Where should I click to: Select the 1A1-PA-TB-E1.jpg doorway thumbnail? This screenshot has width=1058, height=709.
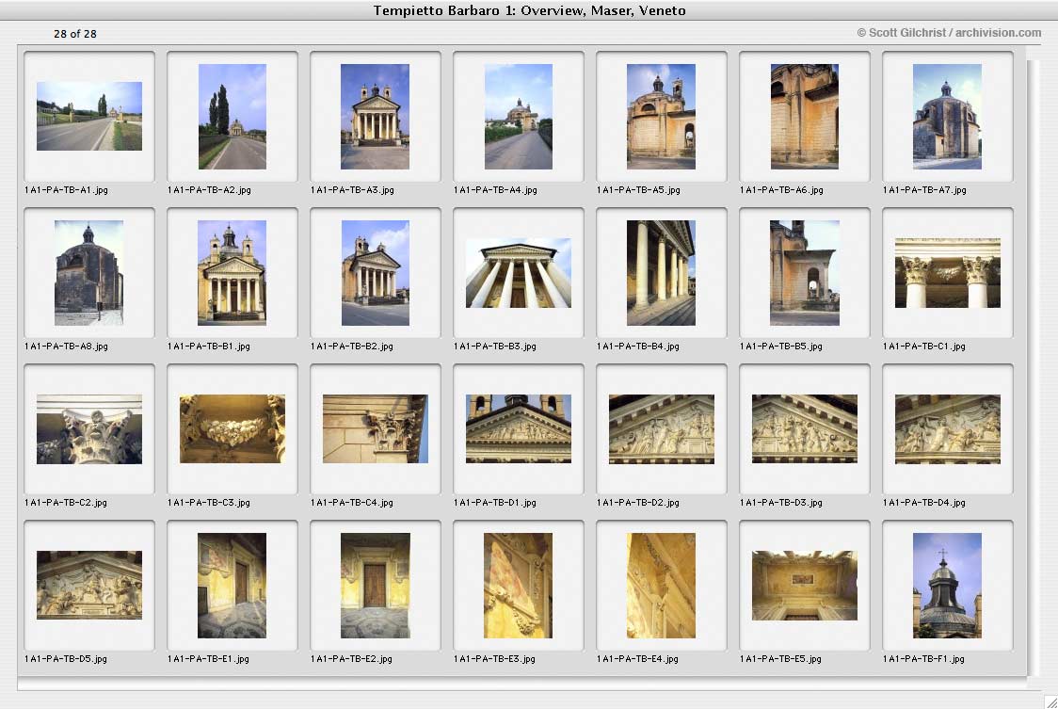[x=232, y=586]
